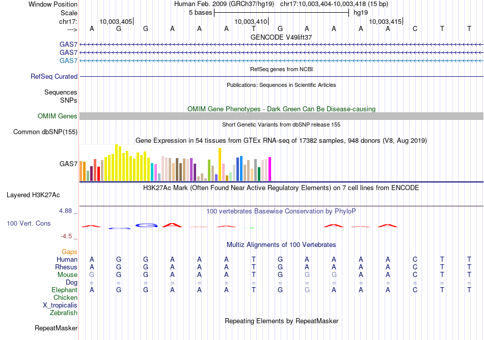Click the light-blue GAS7 transcript arrow line
Image resolution: width=484 pixels, height=340 pixels.
pos(281,60)
